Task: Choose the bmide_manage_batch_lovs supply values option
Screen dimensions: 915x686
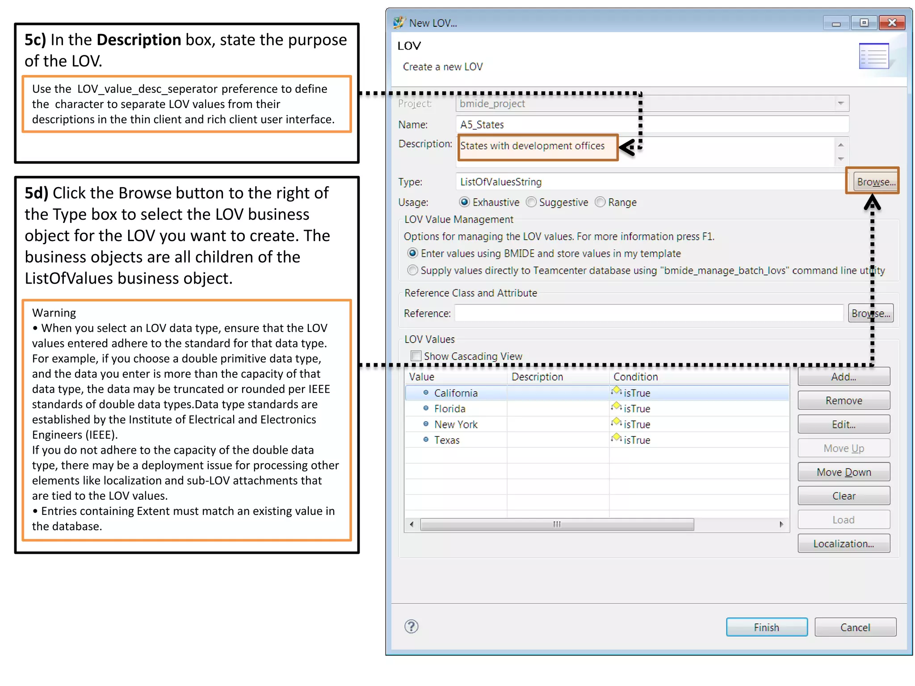Action: pos(413,271)
